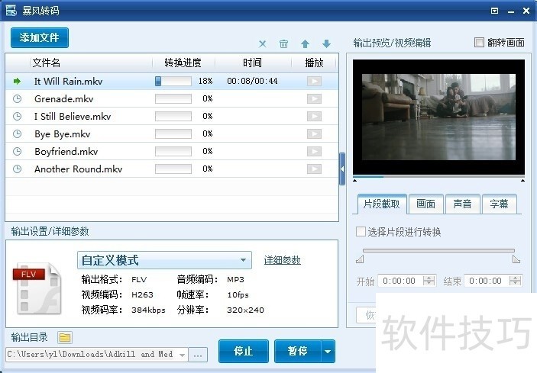This screenshot has width=537, height=373.
Task: Click the clock icon beside Grenade.mkv
Action: (17, 99)
